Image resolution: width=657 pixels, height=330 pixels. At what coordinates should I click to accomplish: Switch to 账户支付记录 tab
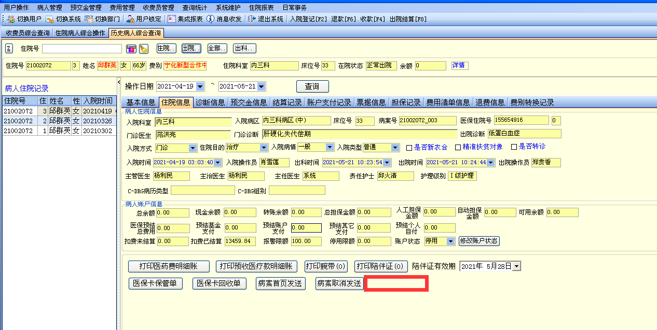(329, 103)
